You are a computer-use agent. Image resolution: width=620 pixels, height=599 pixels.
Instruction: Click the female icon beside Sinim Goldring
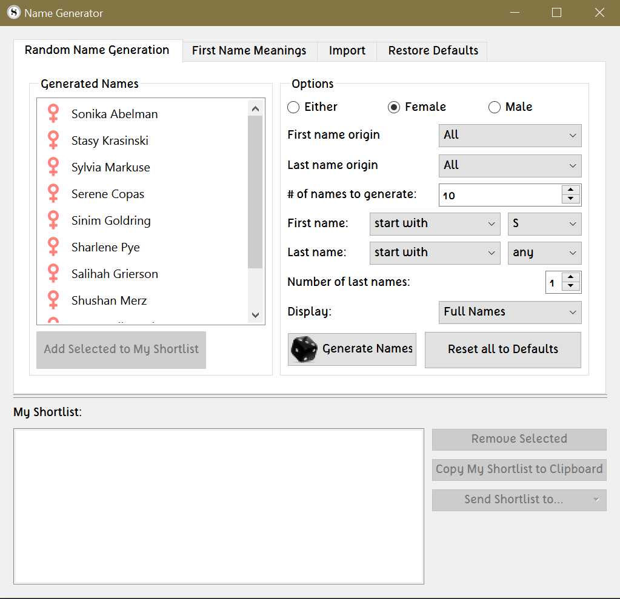coord(53,220)
